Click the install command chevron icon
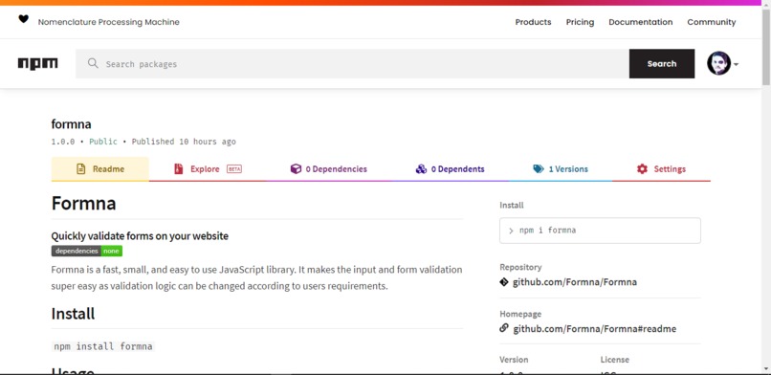The image size is (771, 375). tap(512, 231)
